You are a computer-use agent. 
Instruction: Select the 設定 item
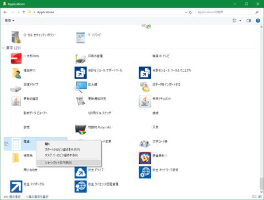click(x=26, y=127)
